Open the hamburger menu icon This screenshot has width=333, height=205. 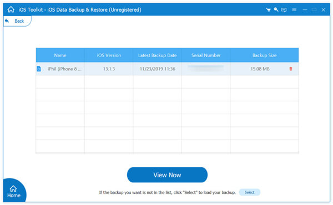coord(294,10)
